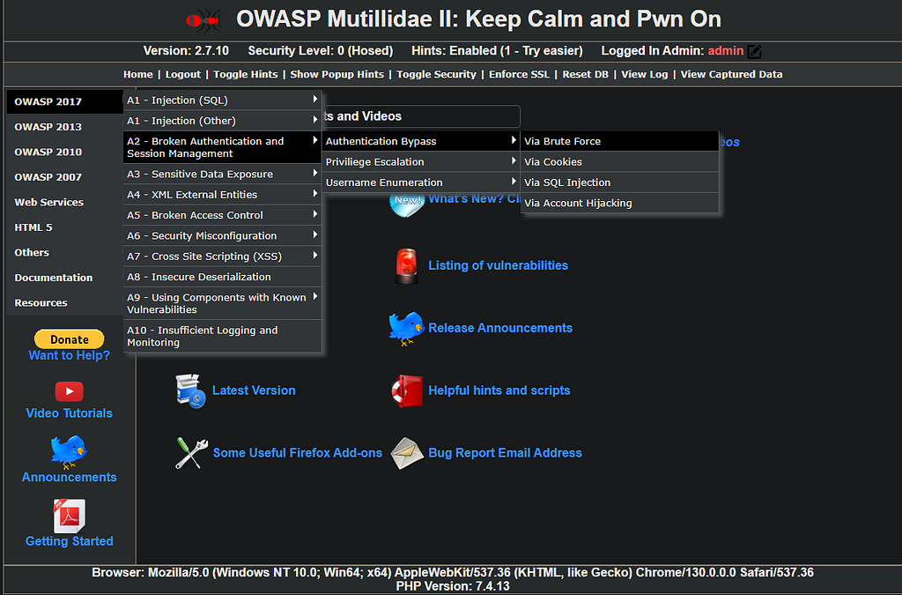This screenshot has width=902, height=595.
Task: Select Via Brute Force menu entry
Action: [x=619, y=141]
